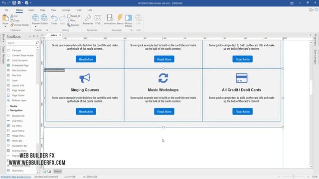
Task: Switch to the View ribbon tab
Action: [x=53, y=10]
